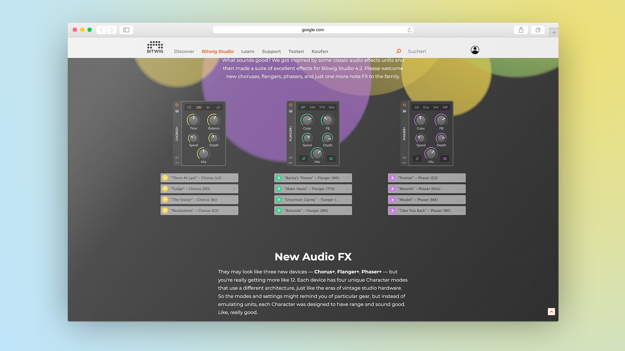Reload the page with the refresh icon
This screenshot has height=351, width=625.
[410, 30]
